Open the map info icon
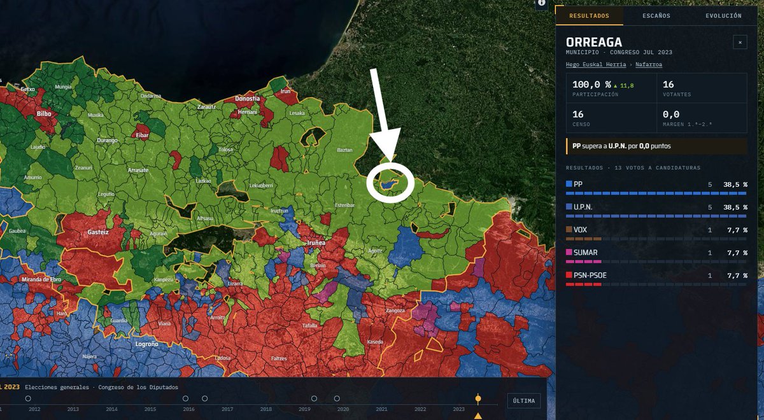 pyautogui.click(x=541, y=3)
